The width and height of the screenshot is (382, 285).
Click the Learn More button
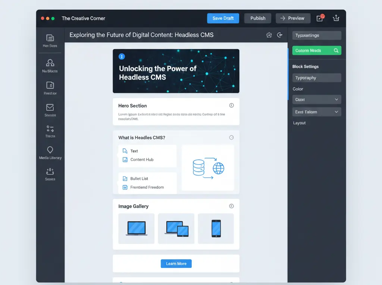pos(176,263)
